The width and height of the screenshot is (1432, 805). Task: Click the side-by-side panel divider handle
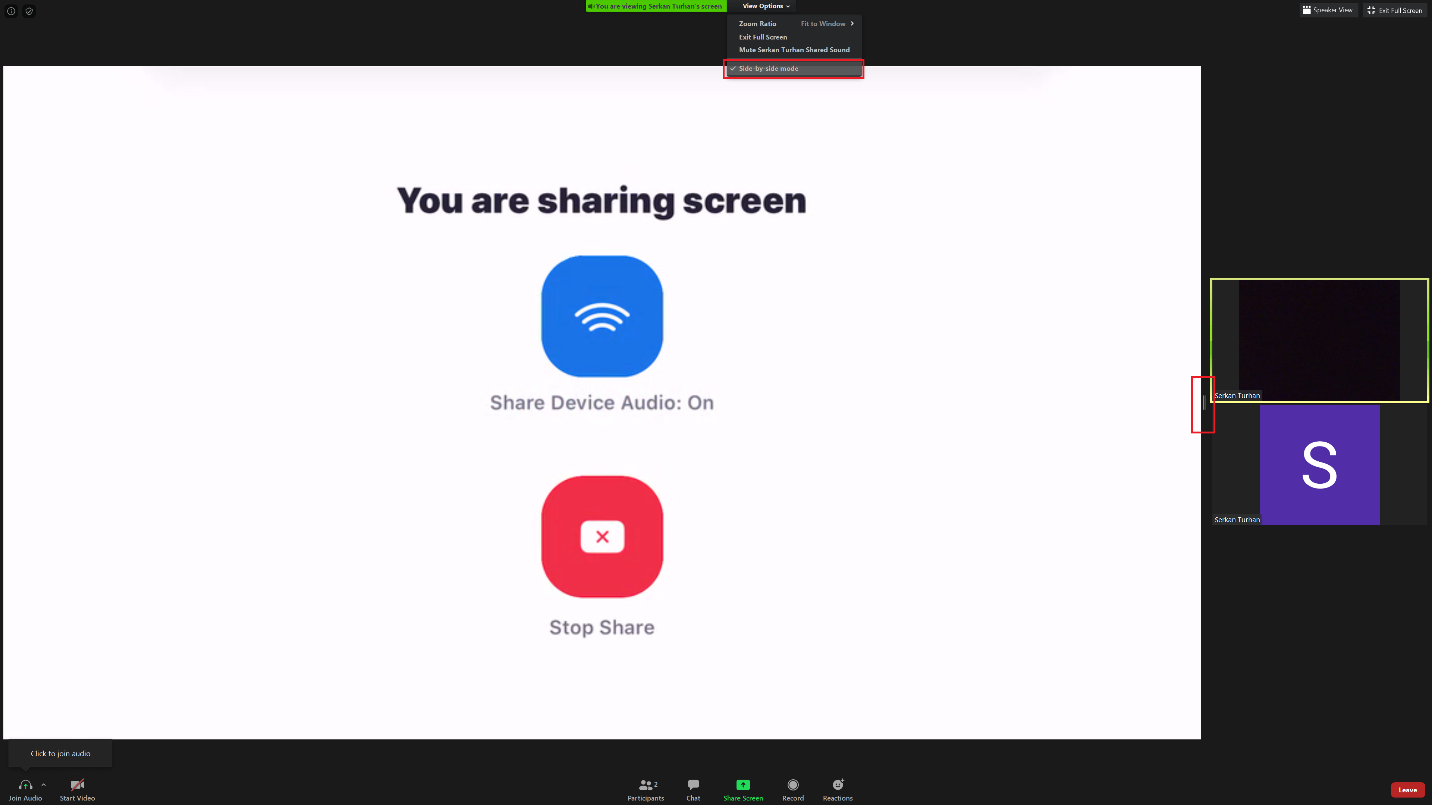point(1204,403)
